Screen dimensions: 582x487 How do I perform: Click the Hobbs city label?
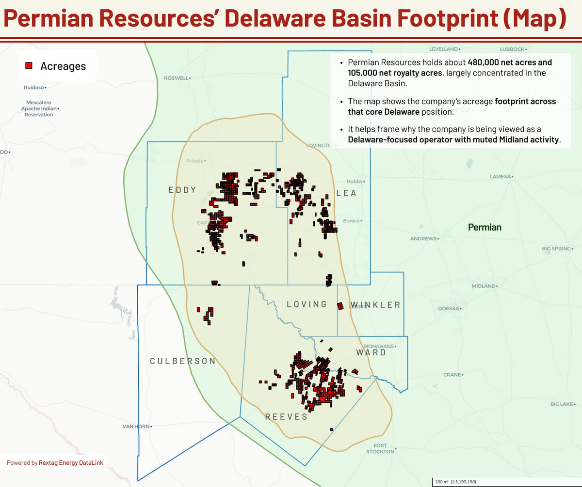coord(355,181)
